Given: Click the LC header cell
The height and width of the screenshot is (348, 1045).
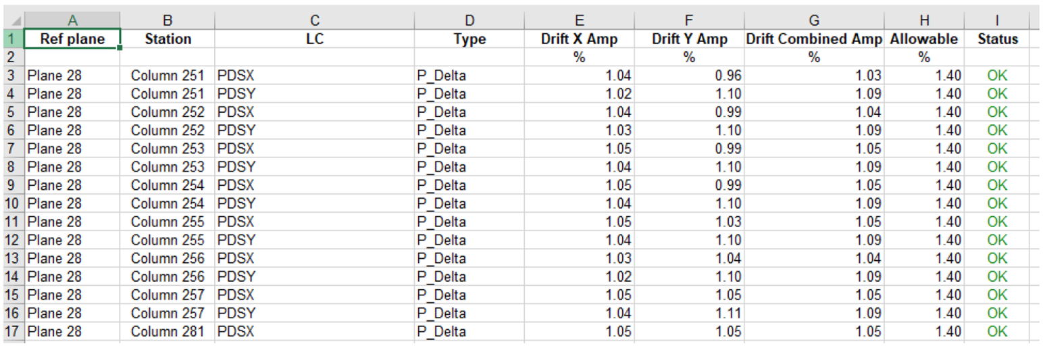Looking at the screenshot, I should coord(314,39).
